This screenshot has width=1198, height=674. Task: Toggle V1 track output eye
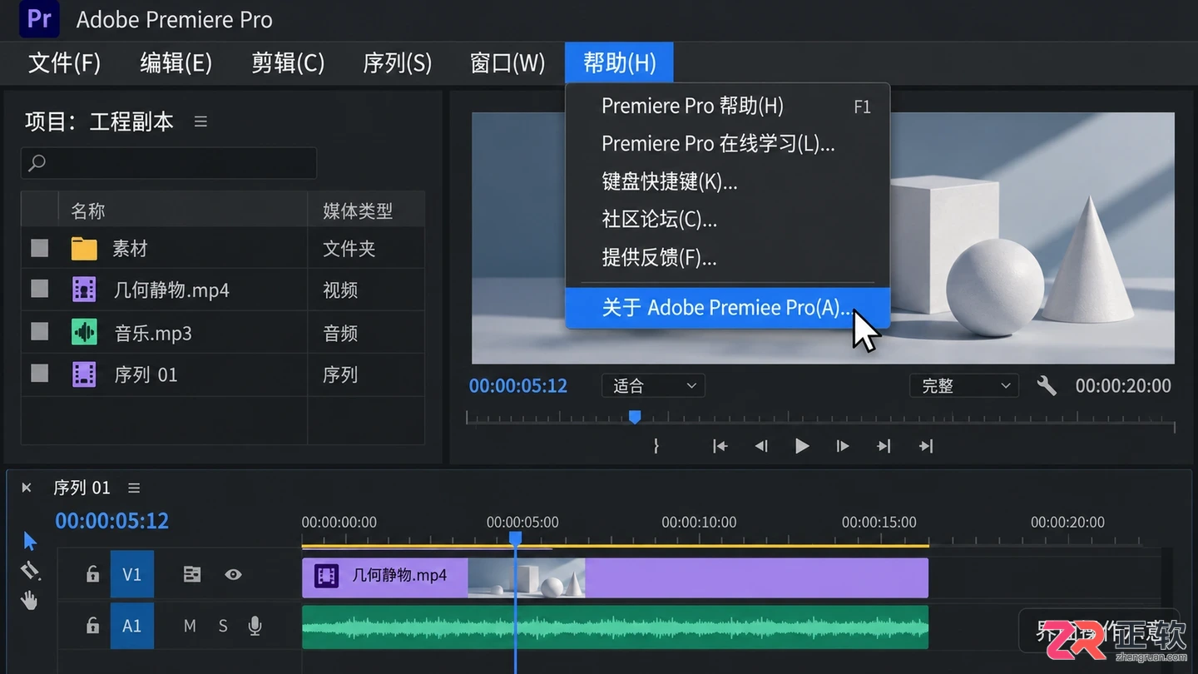pos(233,574)
